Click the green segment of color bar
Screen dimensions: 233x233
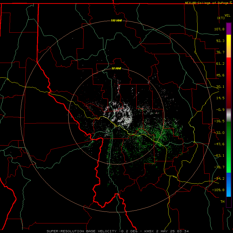[x=229, y=147]
